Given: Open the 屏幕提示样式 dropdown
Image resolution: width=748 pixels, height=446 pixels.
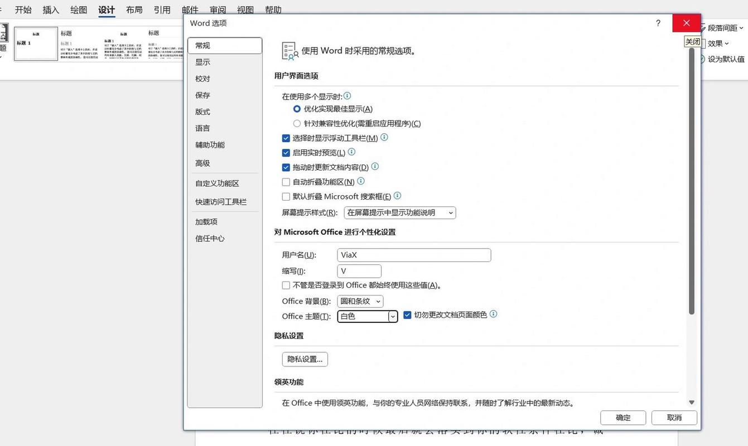Looking at the screenshot, I should [399, 212].
